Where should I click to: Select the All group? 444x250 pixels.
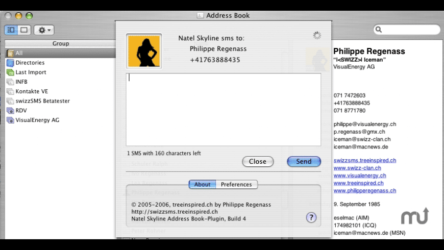tap(60, 53)
